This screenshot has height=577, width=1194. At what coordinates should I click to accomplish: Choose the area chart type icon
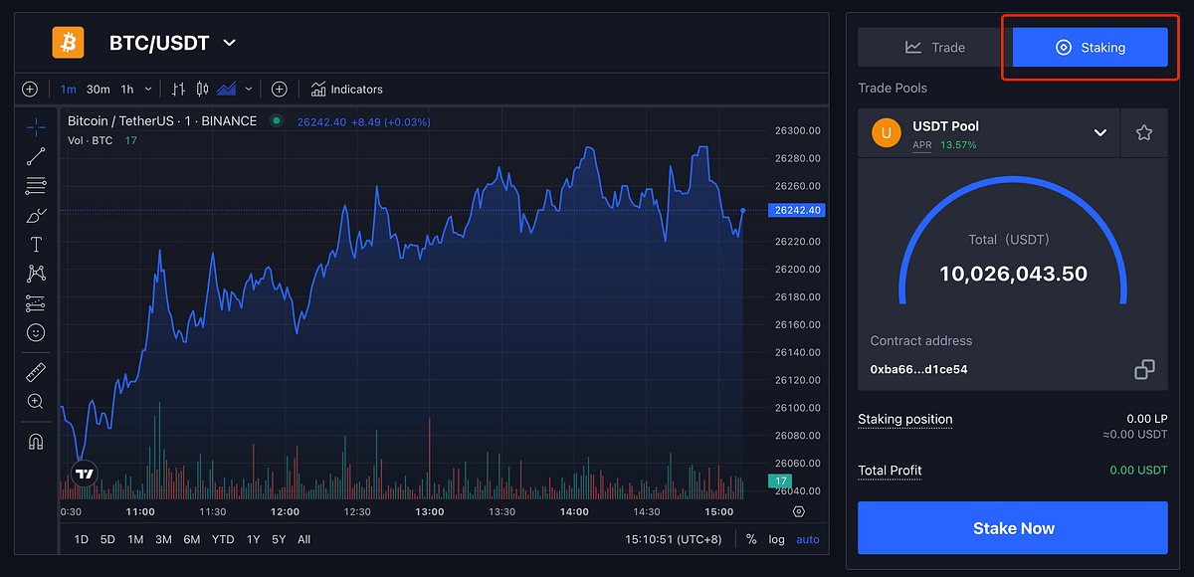coord(227,89)
